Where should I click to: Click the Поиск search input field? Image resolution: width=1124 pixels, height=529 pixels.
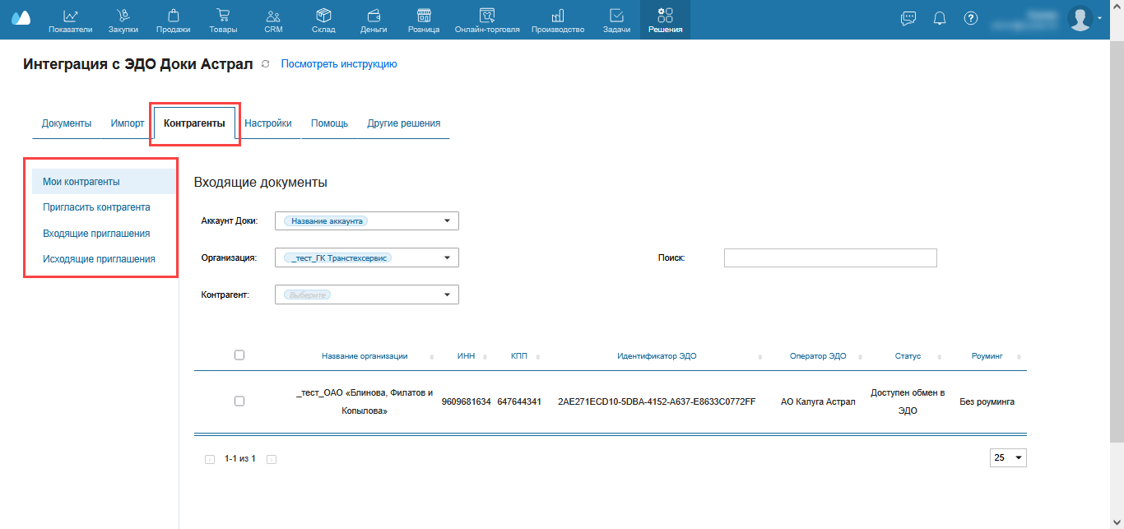pyautogui.click(x=830, y=258)
